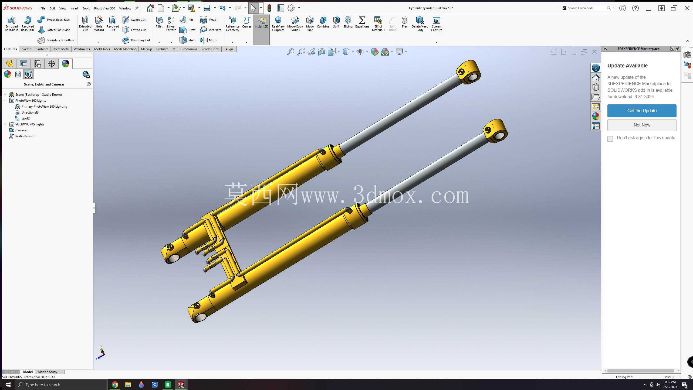The width and height of the screenshot is (693, 390).
Task: Switch to the Motion Study 1 tab
Action: (49, 372)
